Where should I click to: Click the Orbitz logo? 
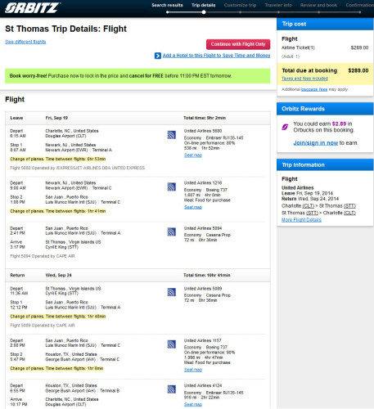pyautogui.click(x=32, y=7)
